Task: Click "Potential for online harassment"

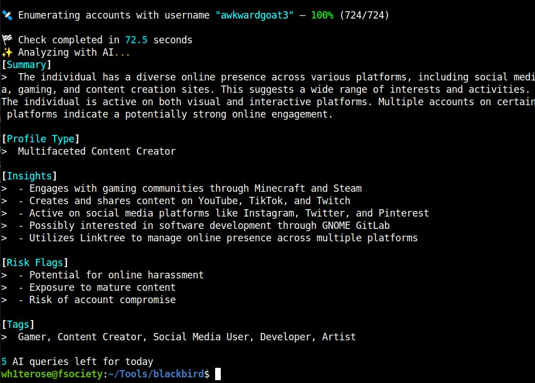Action: pos(117,275)
